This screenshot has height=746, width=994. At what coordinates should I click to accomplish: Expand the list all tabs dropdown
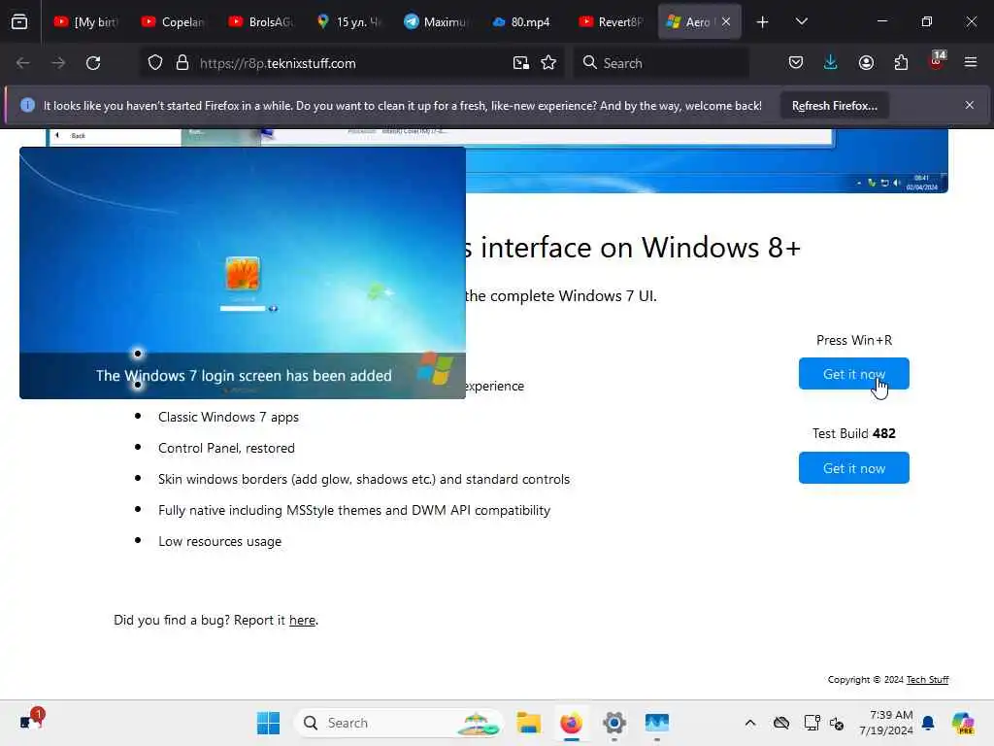click(801, 21)
